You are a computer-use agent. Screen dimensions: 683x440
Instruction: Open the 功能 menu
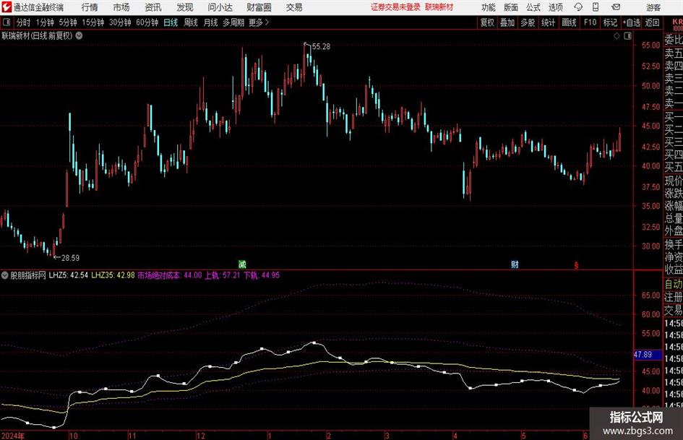pyautogui.click(x=489, y=7)
